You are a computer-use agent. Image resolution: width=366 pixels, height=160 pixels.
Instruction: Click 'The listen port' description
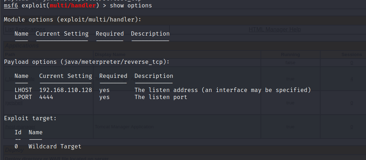161,97
